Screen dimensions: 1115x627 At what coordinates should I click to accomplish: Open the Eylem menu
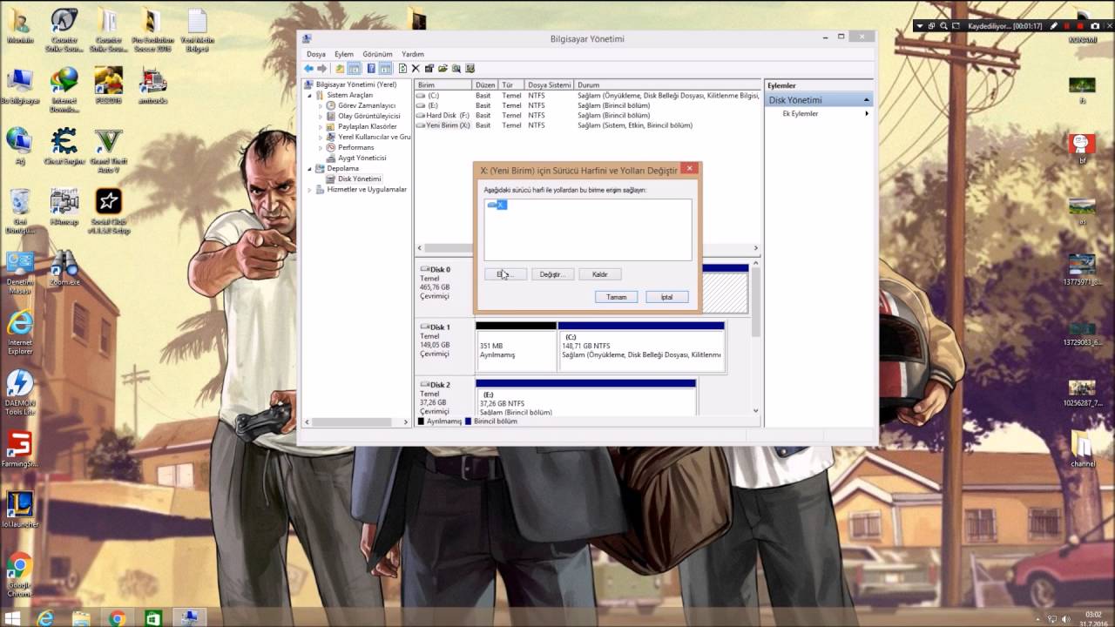(344, 54)
